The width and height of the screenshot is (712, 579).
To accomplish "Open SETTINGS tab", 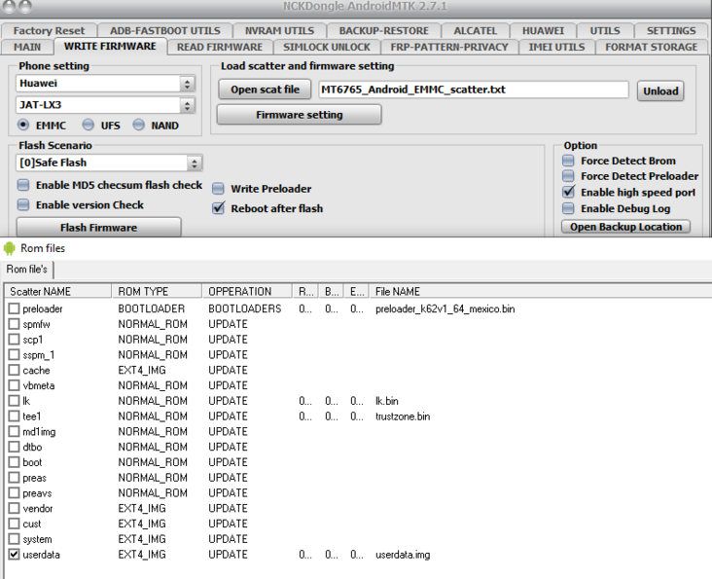I will pos(671,31).
